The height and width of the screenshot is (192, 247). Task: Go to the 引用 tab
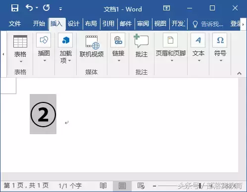(x=108, y=24)
